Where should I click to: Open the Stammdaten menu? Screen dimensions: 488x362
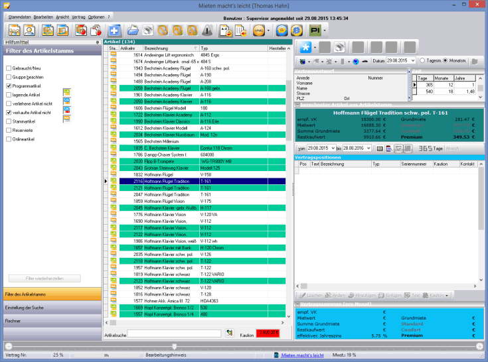coord(20,17)
